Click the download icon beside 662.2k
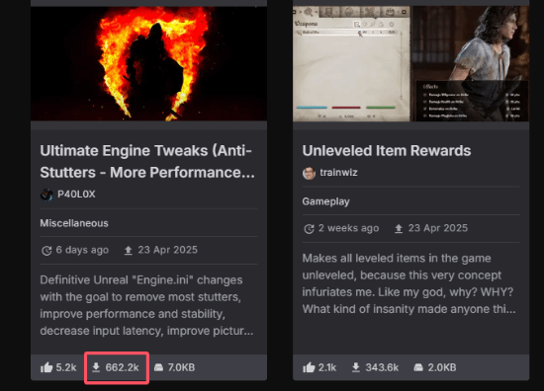544x391 pixels. (x=96, y=367)
